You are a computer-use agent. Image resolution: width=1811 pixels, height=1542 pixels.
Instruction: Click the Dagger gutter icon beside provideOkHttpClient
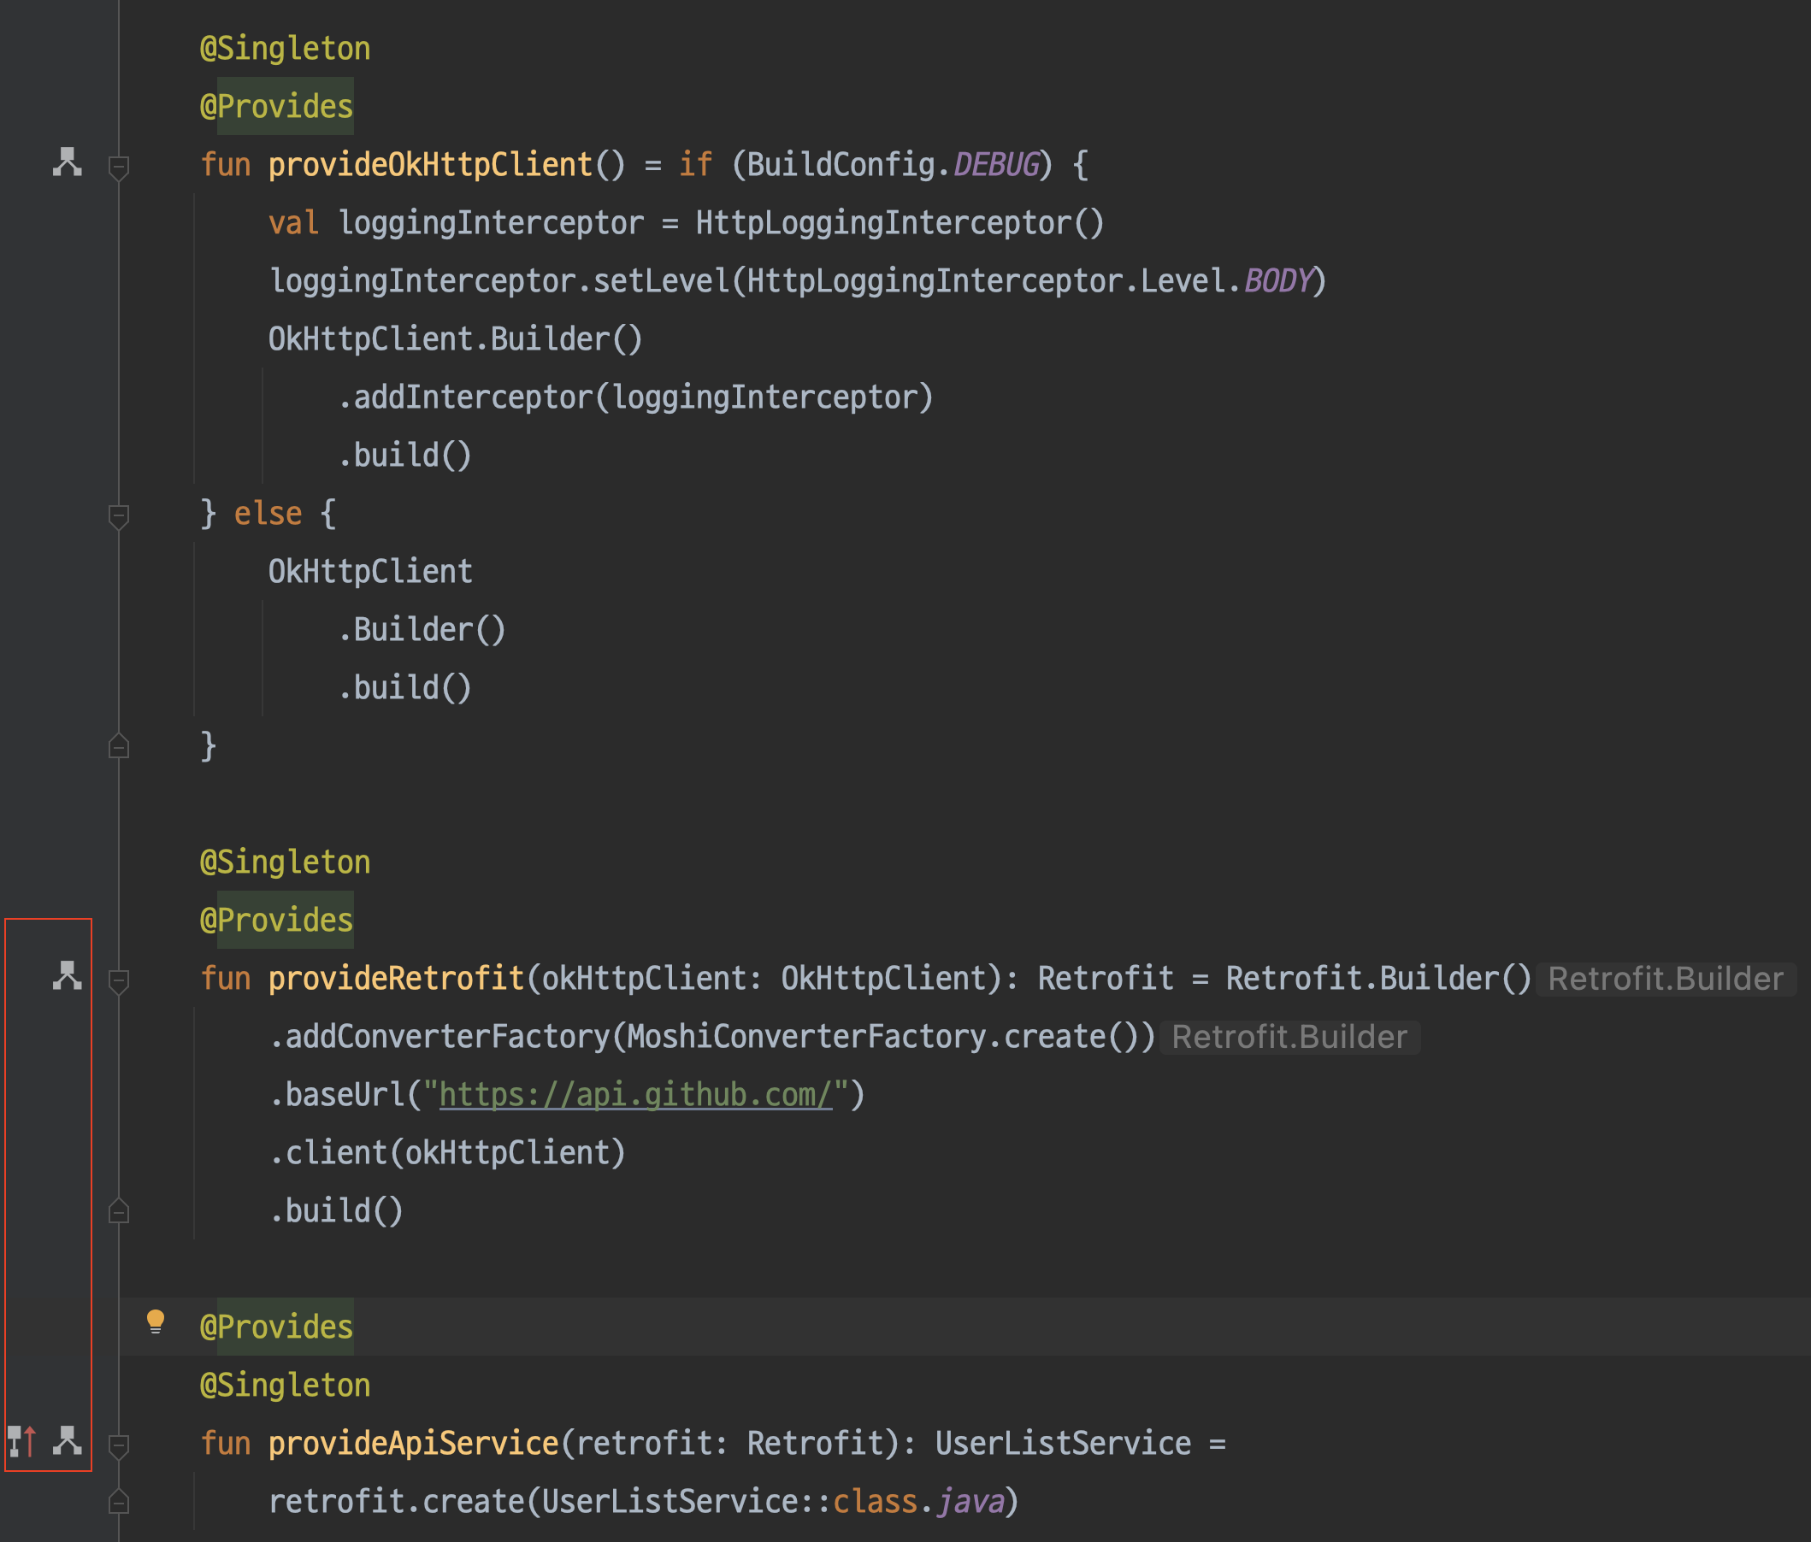pos(68,162)
